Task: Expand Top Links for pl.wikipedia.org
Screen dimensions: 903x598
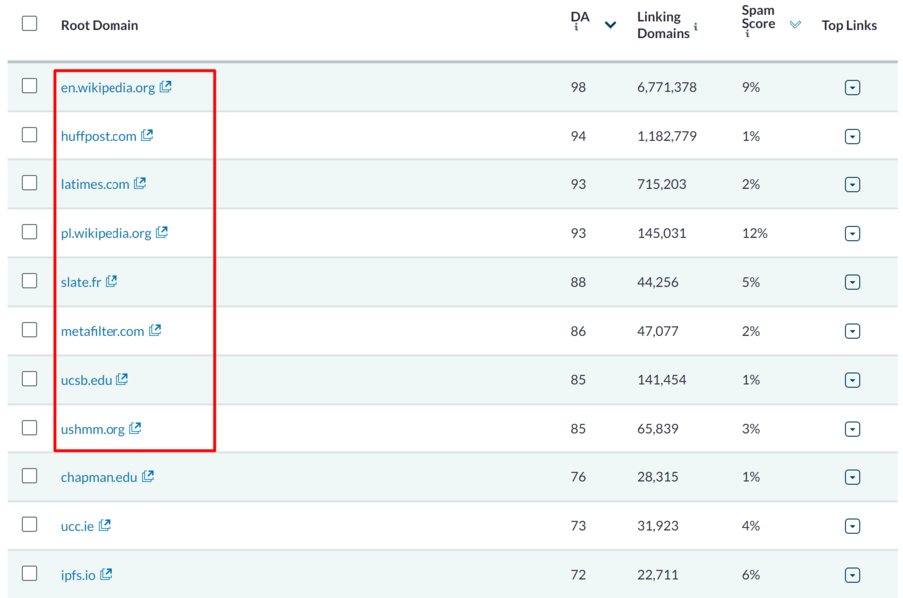Action: click(853, 233)
